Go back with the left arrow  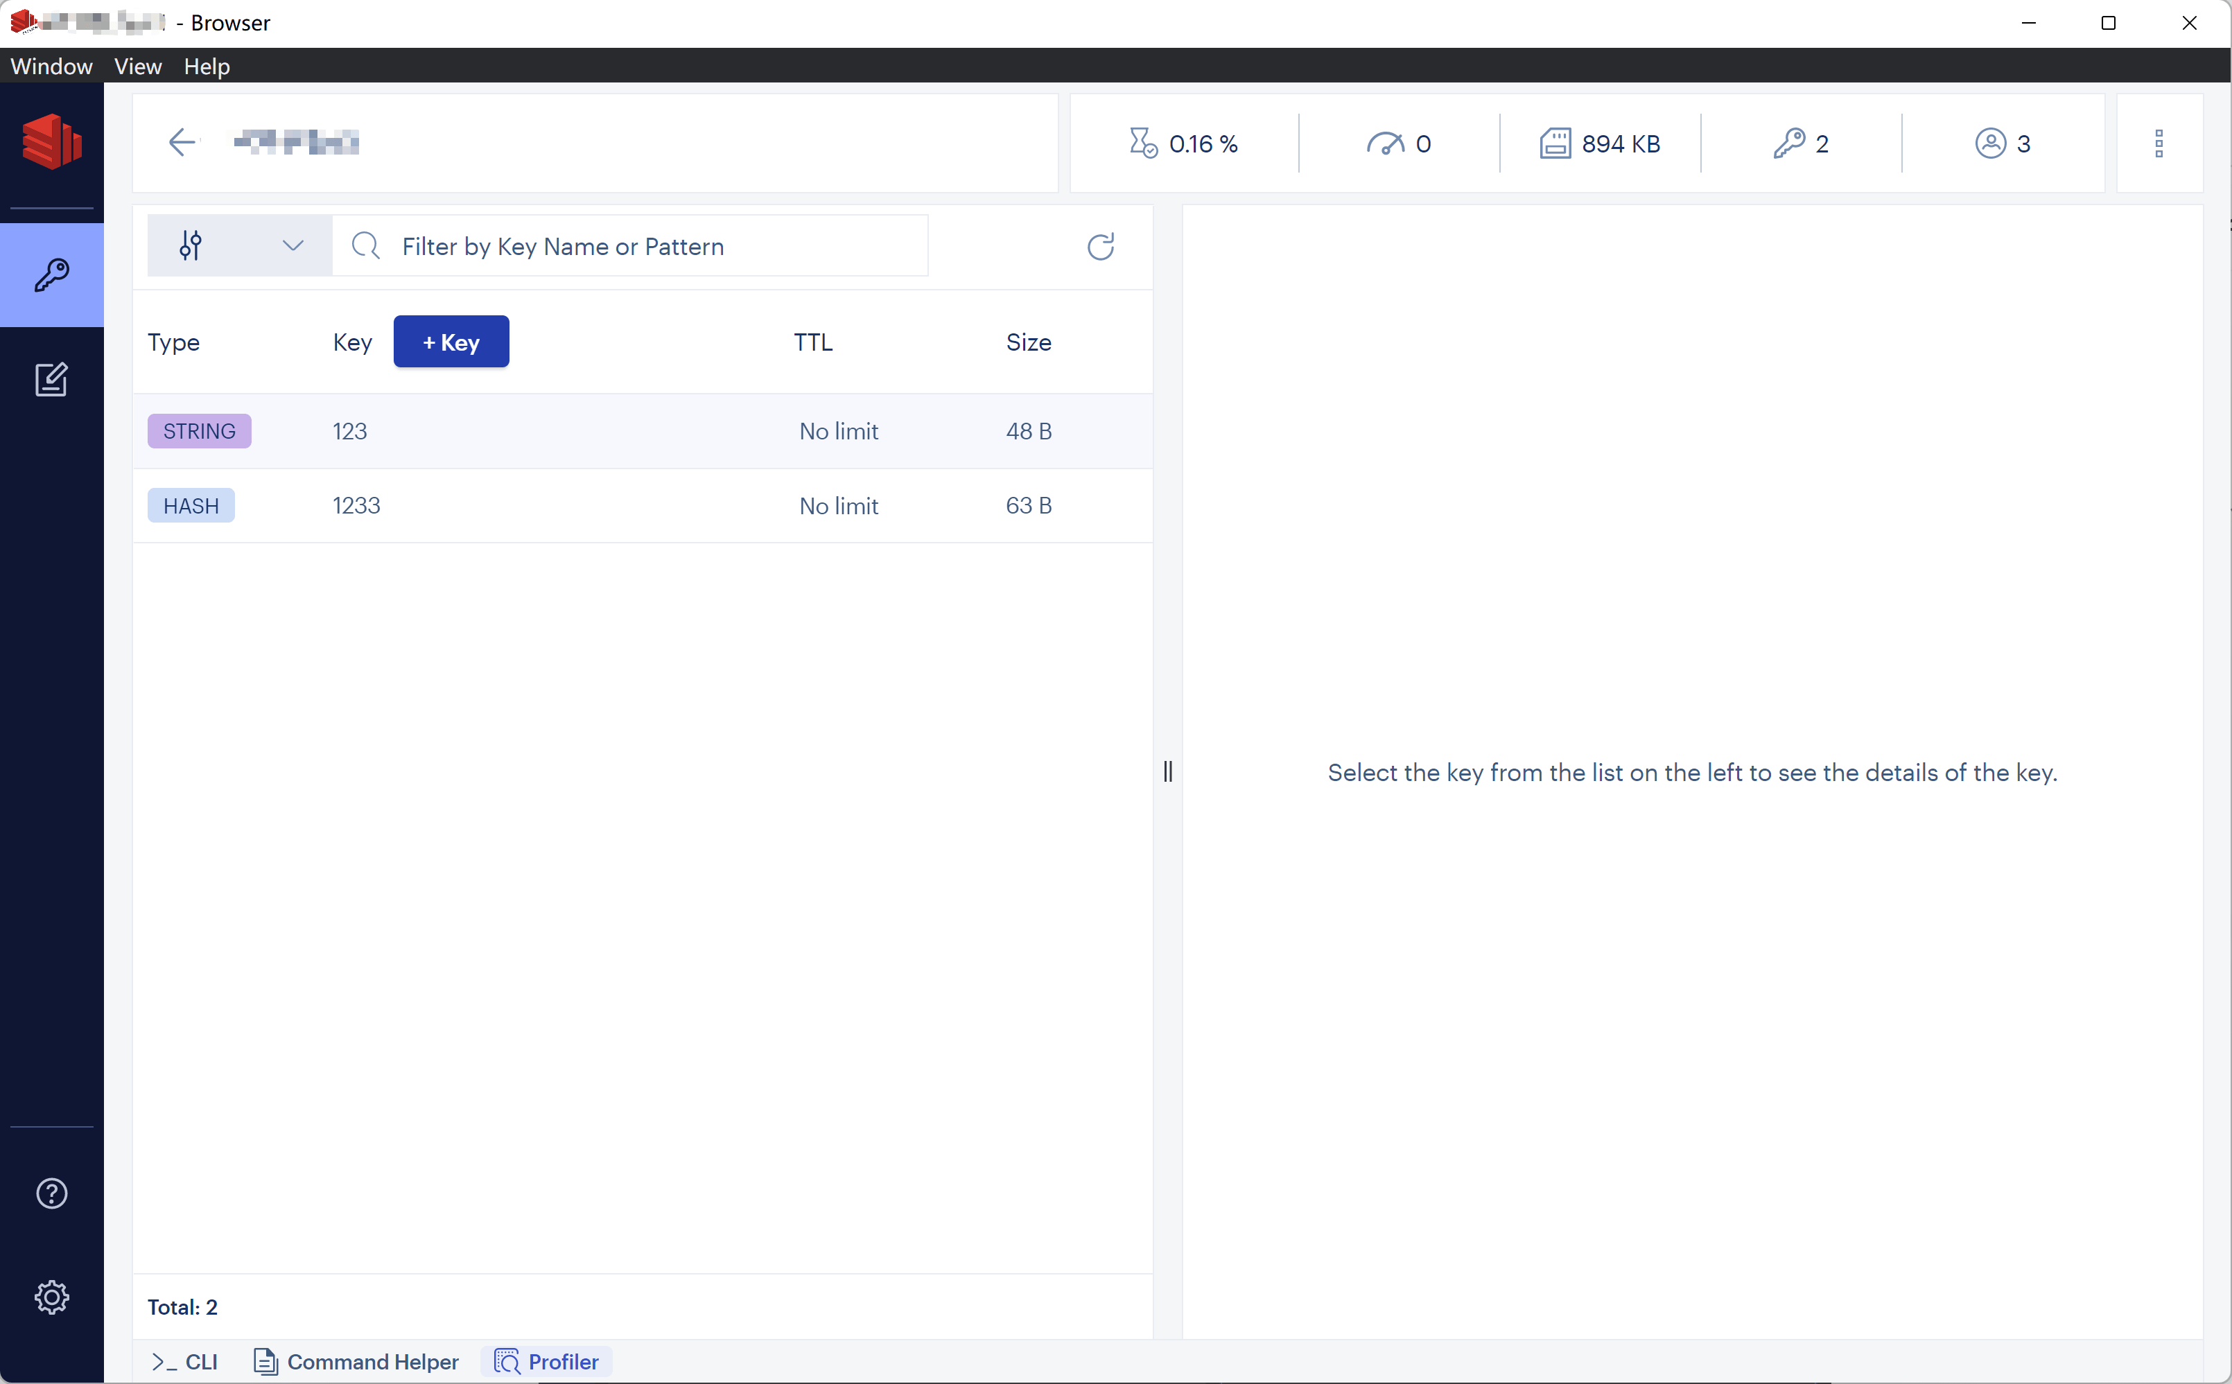pos(182,142)
